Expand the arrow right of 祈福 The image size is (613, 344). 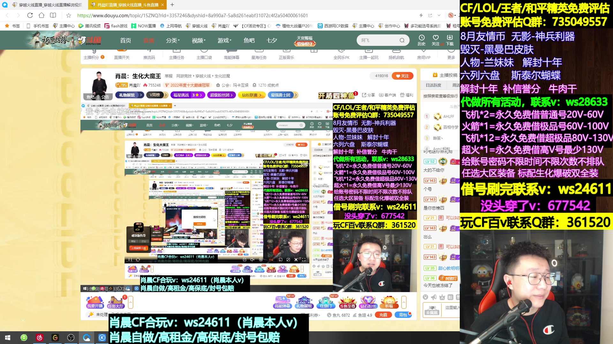[x=404, y=302]
